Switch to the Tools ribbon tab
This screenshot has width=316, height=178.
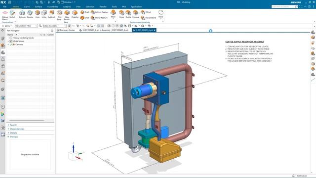[x=114, y=6]
